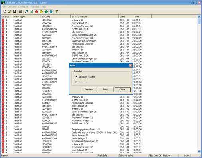Click red status icon of Provlarm Antennvägen 10 row
Image resolution: width=202 pixels, height=158 pixels.
(x=3, y=141)
